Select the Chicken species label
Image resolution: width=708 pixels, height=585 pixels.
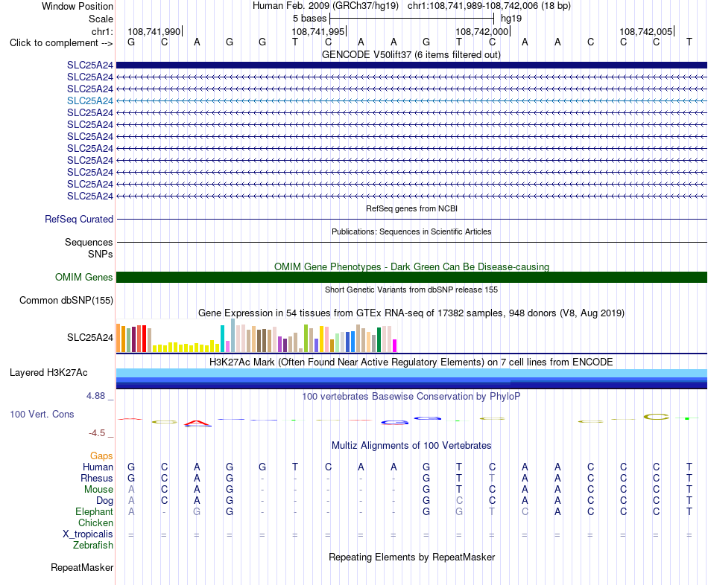[x=95, y=522]
